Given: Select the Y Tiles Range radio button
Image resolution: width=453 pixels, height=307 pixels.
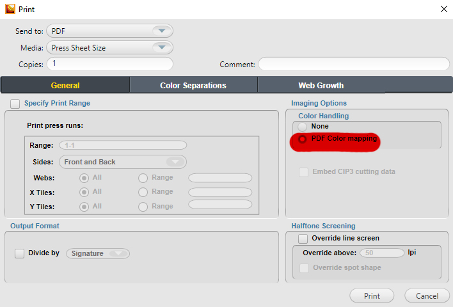Looking at the screenshot, I should click(x=143, y=207).
